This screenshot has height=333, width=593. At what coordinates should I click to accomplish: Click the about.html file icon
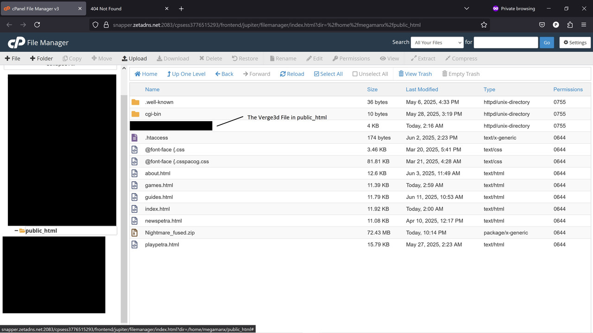(x=134, y=173)
